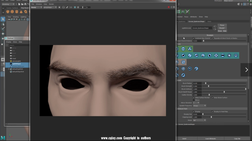This screenshot has width=252, height=141.
Task: Activate the Paint selection tool
Action: [3, 29]
